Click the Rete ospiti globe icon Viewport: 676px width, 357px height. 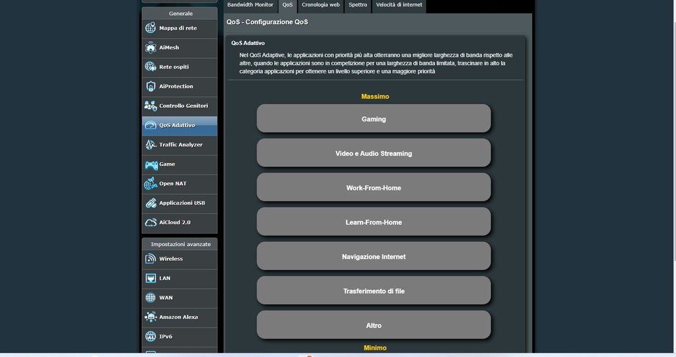[151, 67]
